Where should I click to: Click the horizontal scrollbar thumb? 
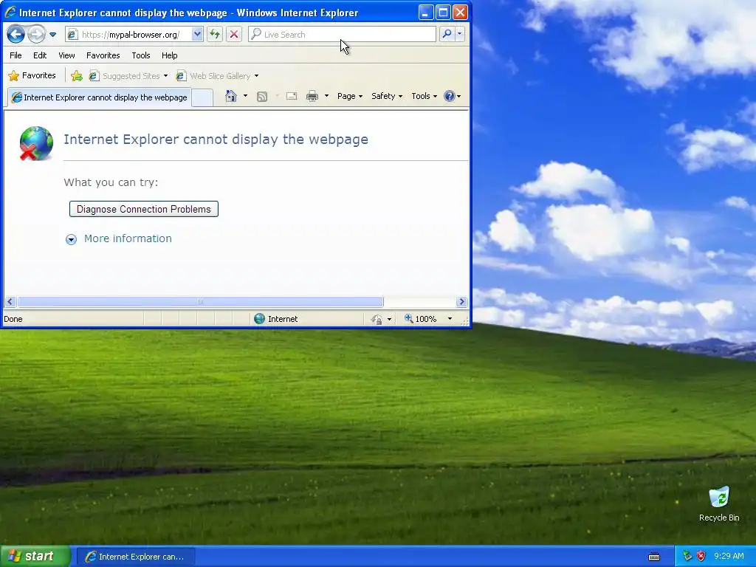200,302
